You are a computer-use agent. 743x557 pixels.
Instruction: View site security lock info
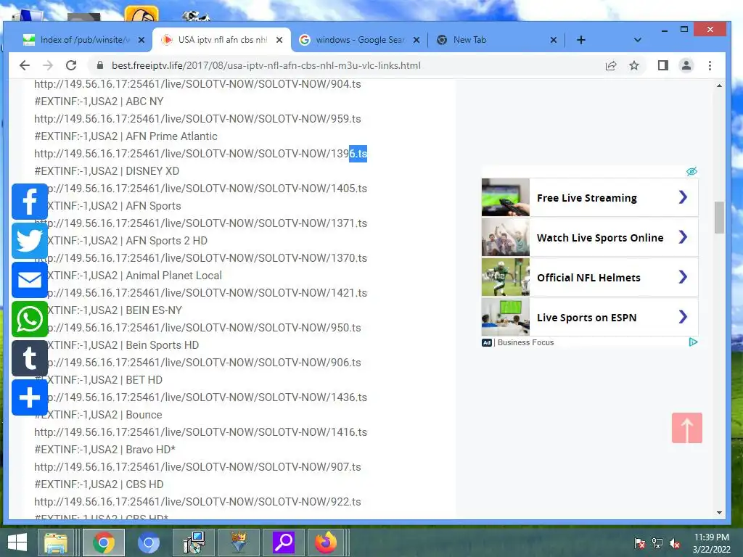click(100, 65)
